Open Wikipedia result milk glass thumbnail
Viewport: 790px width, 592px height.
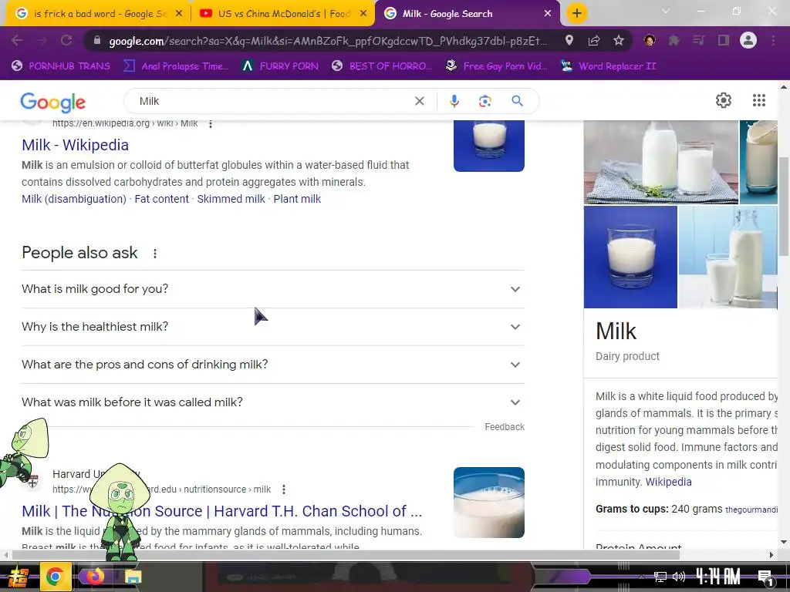point(488,146)
